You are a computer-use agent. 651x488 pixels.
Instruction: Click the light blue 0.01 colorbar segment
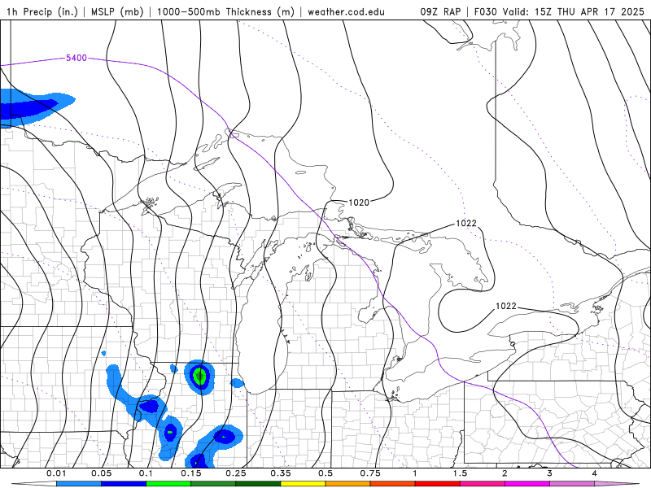tap(79, 484)
